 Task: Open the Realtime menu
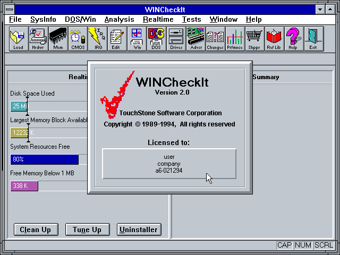[x=158, y=20]
